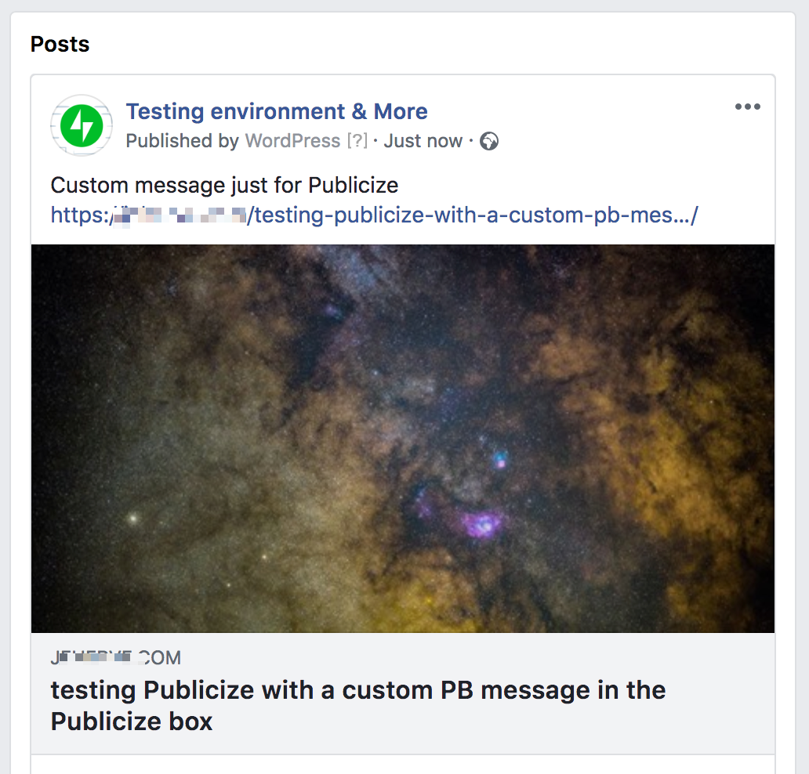Open the 'testing Publicize with a custom PB message' title
809x774 pixels.
pyautogui.click(x=357, y=690)
